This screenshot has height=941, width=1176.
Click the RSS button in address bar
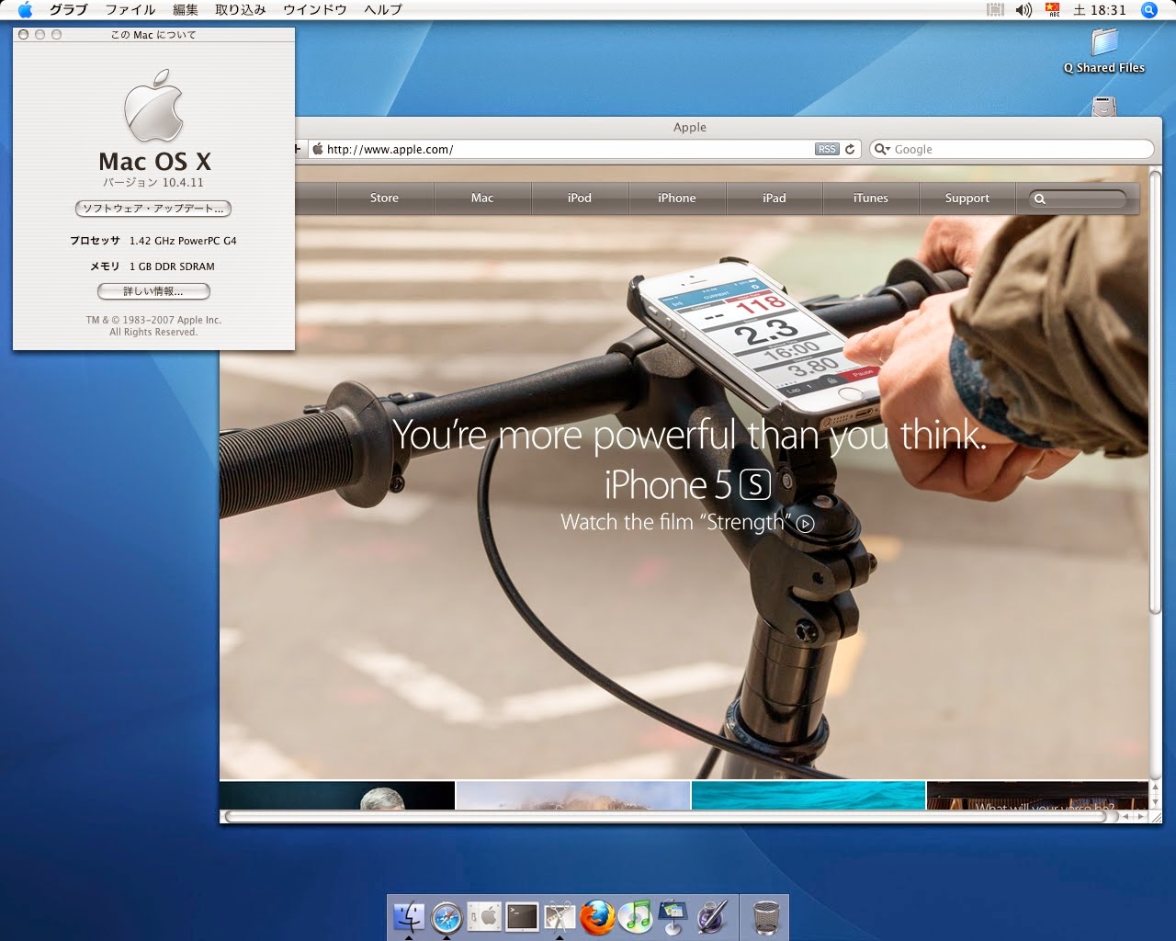click(827, 149)
